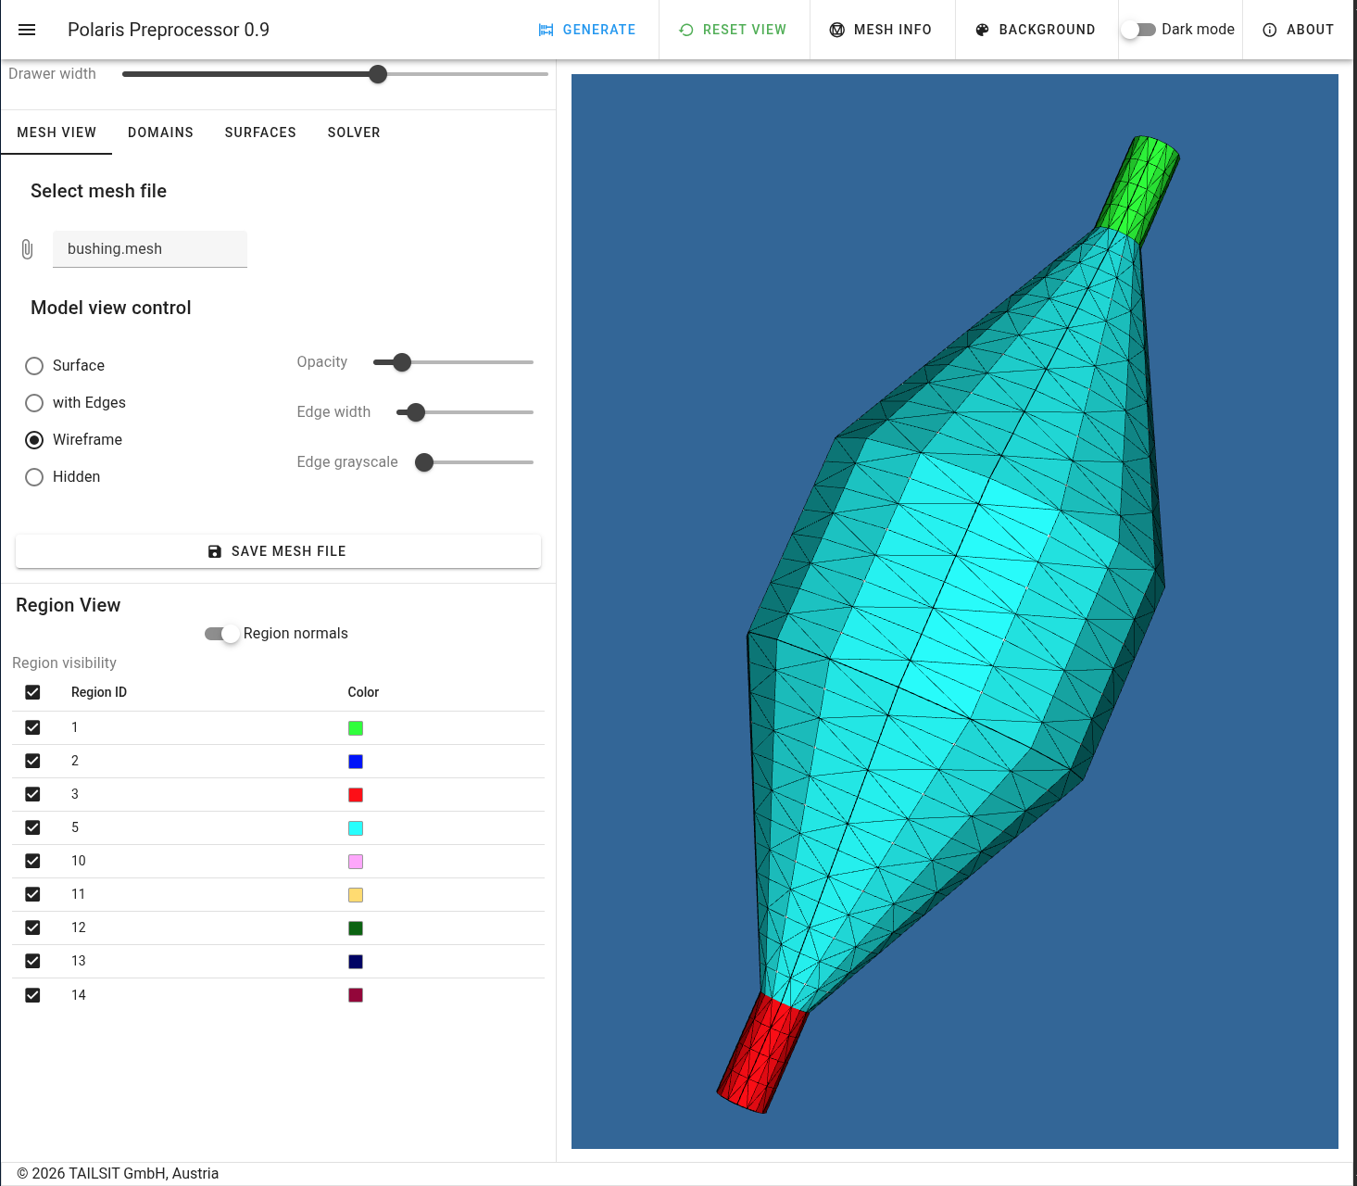Open the hamburger navigation menu
The height and width of the screenshot is (1186, 1357).
pyautogui.click(x=27, y=30)
